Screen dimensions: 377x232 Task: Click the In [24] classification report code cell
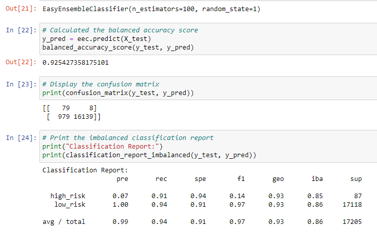(x=208, y=147)
